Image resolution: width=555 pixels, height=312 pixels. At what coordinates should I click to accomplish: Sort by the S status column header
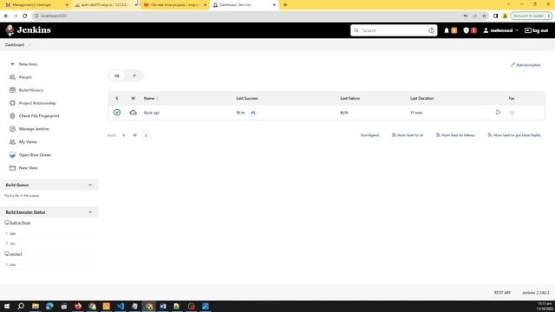coord(117,98)
